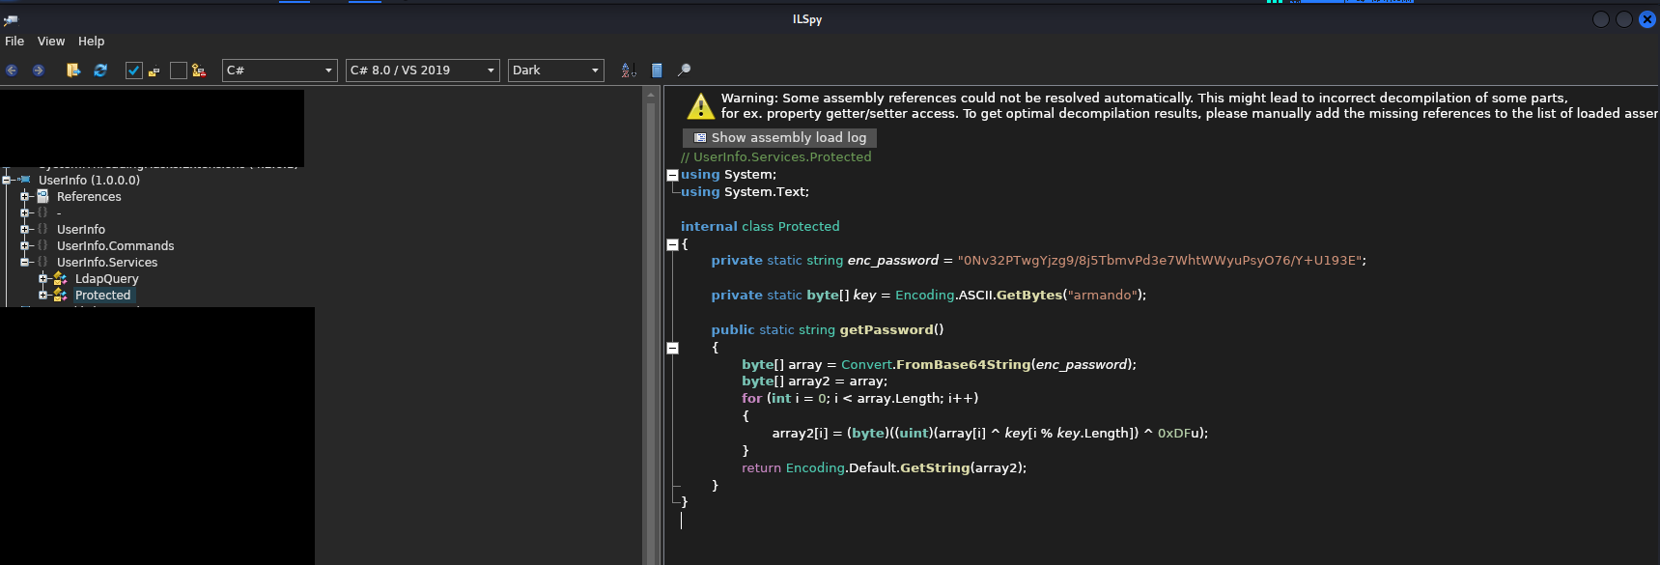
Task: Click the UserInfo assembly icon
Action: click(x=25, y=180)
